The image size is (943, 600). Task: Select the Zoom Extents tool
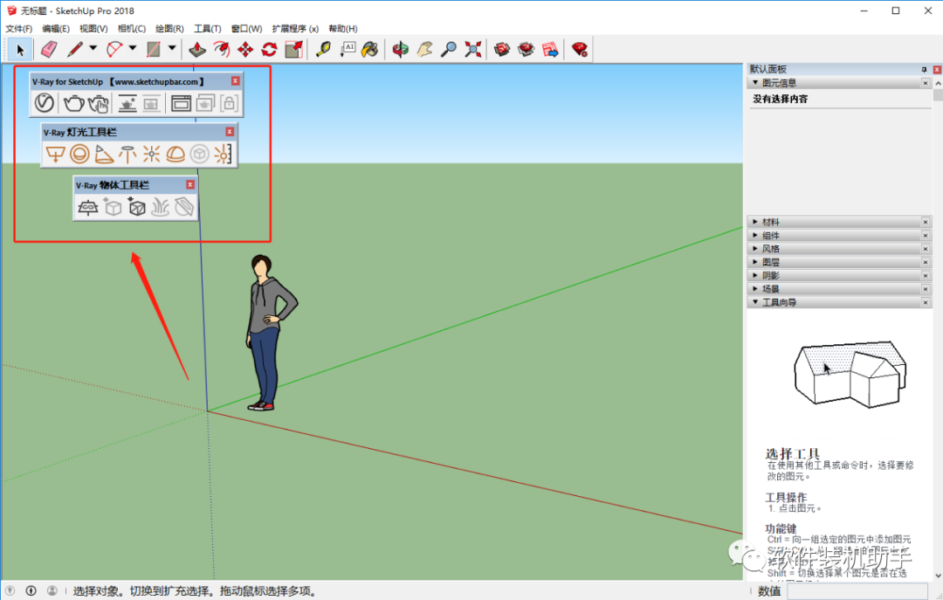(473, 50)
